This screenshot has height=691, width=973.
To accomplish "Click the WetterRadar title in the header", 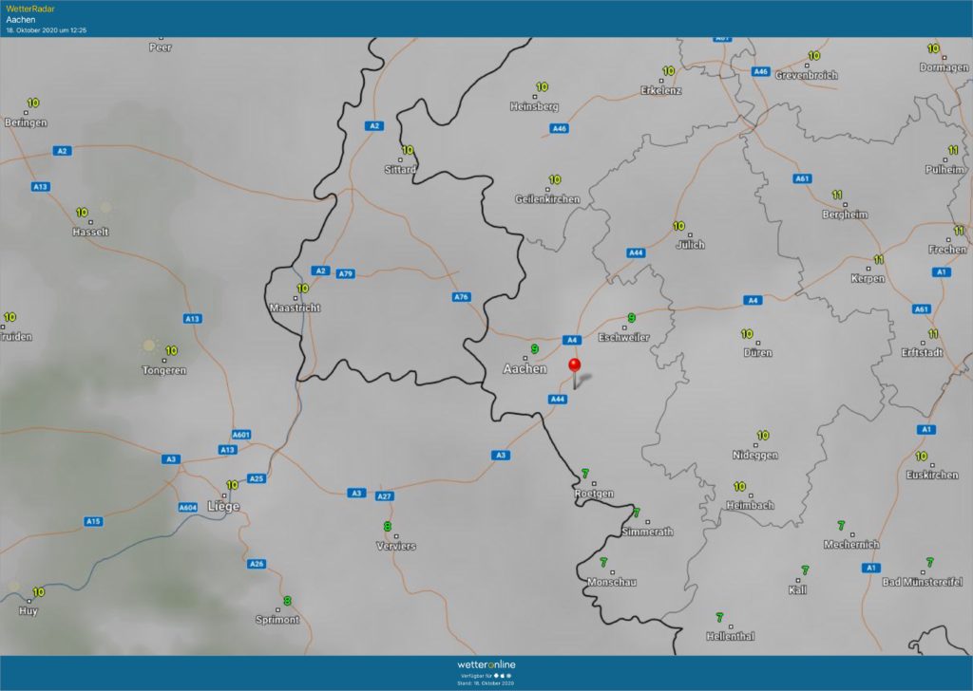I will (x=30, y=9).
